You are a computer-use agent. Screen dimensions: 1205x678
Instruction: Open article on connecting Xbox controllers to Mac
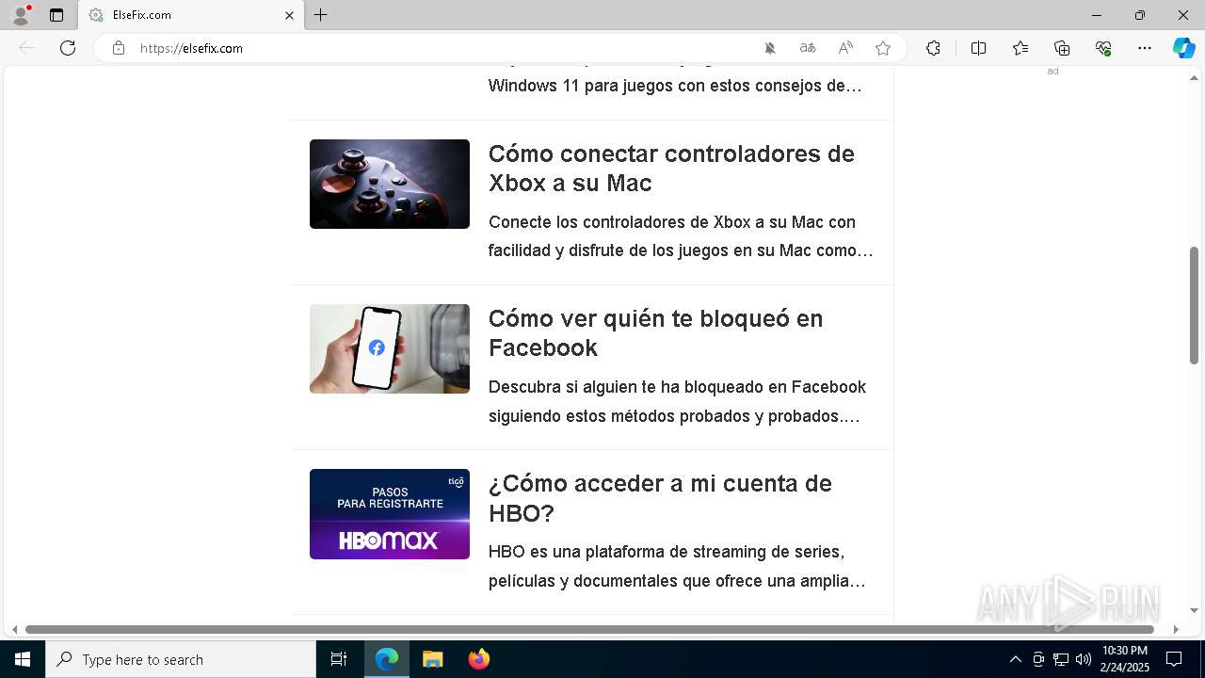click(671, 168)
